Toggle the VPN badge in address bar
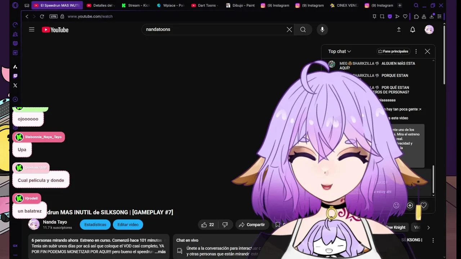The height and width of the screenshot is (259, 461). click(x=53, y=17)
